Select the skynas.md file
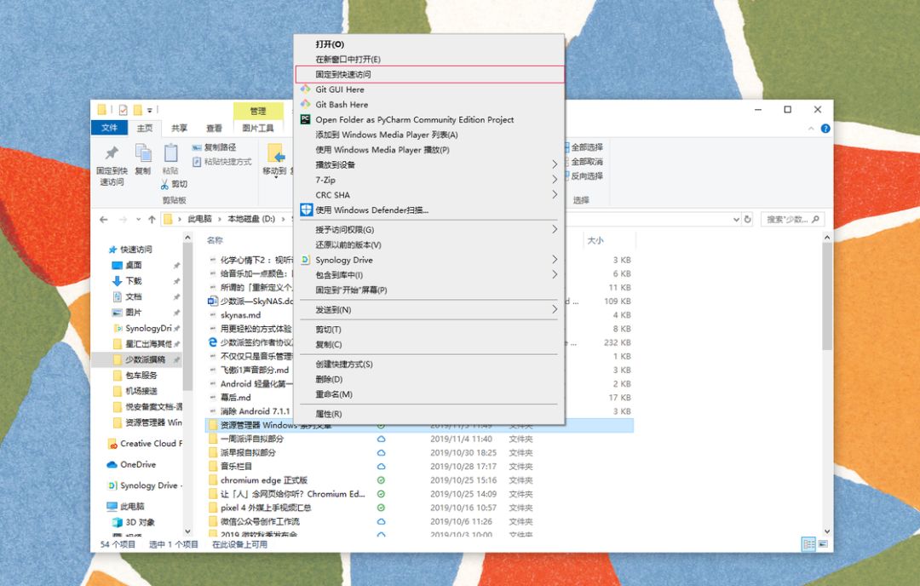This screenshot has height=586, width=920. coord(240,315)
